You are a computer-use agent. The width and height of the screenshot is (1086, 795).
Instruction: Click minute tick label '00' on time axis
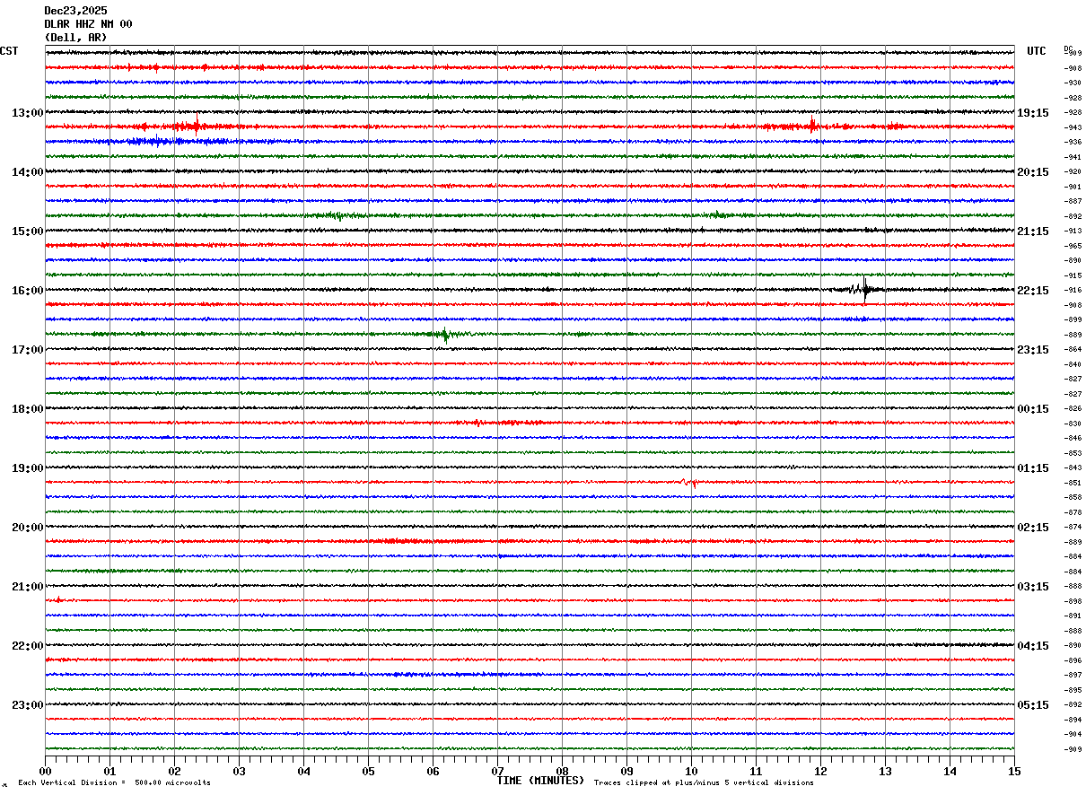click(45, 771)
